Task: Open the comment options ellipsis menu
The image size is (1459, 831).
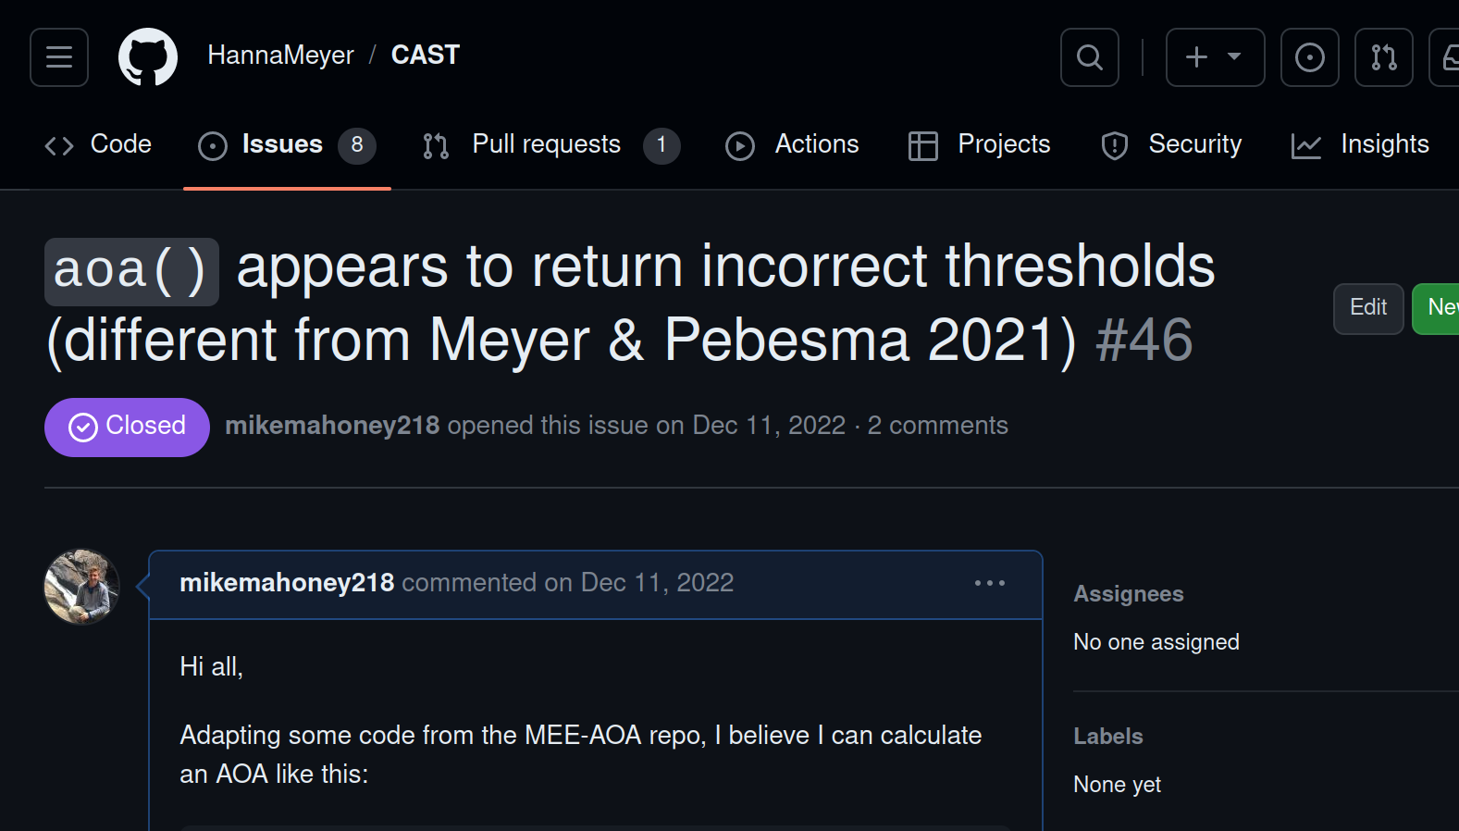Action: [x=989, y=583]
